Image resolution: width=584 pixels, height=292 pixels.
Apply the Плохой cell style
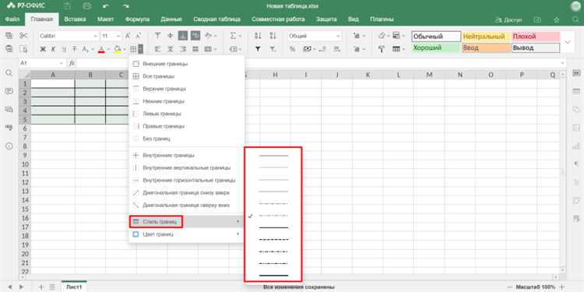click(536, 37)
